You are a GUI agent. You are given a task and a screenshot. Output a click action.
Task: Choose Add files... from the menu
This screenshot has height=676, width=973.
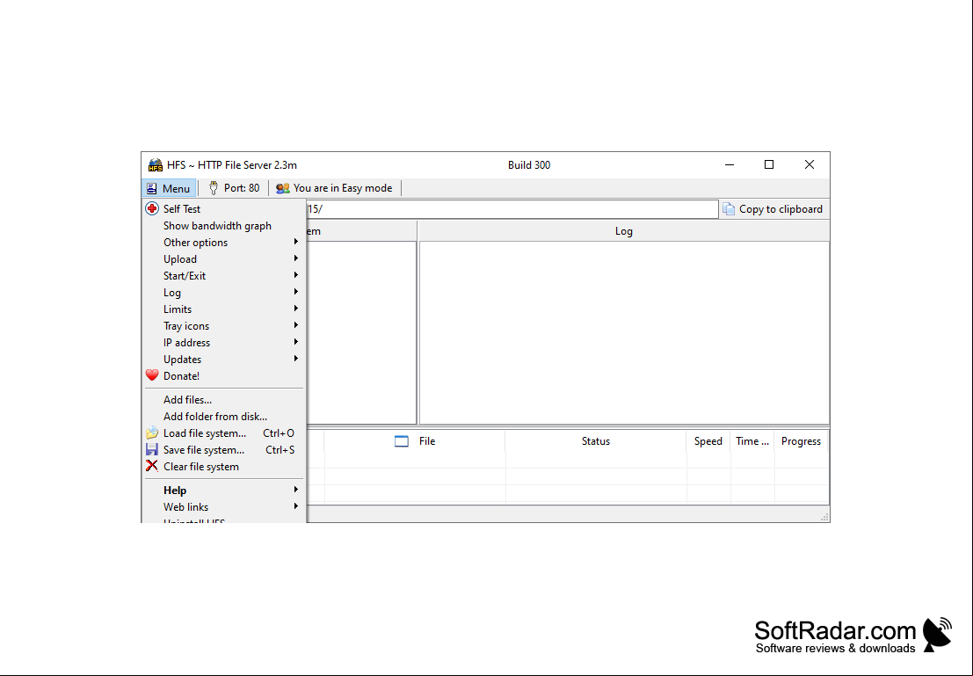[x=187, y=400]
